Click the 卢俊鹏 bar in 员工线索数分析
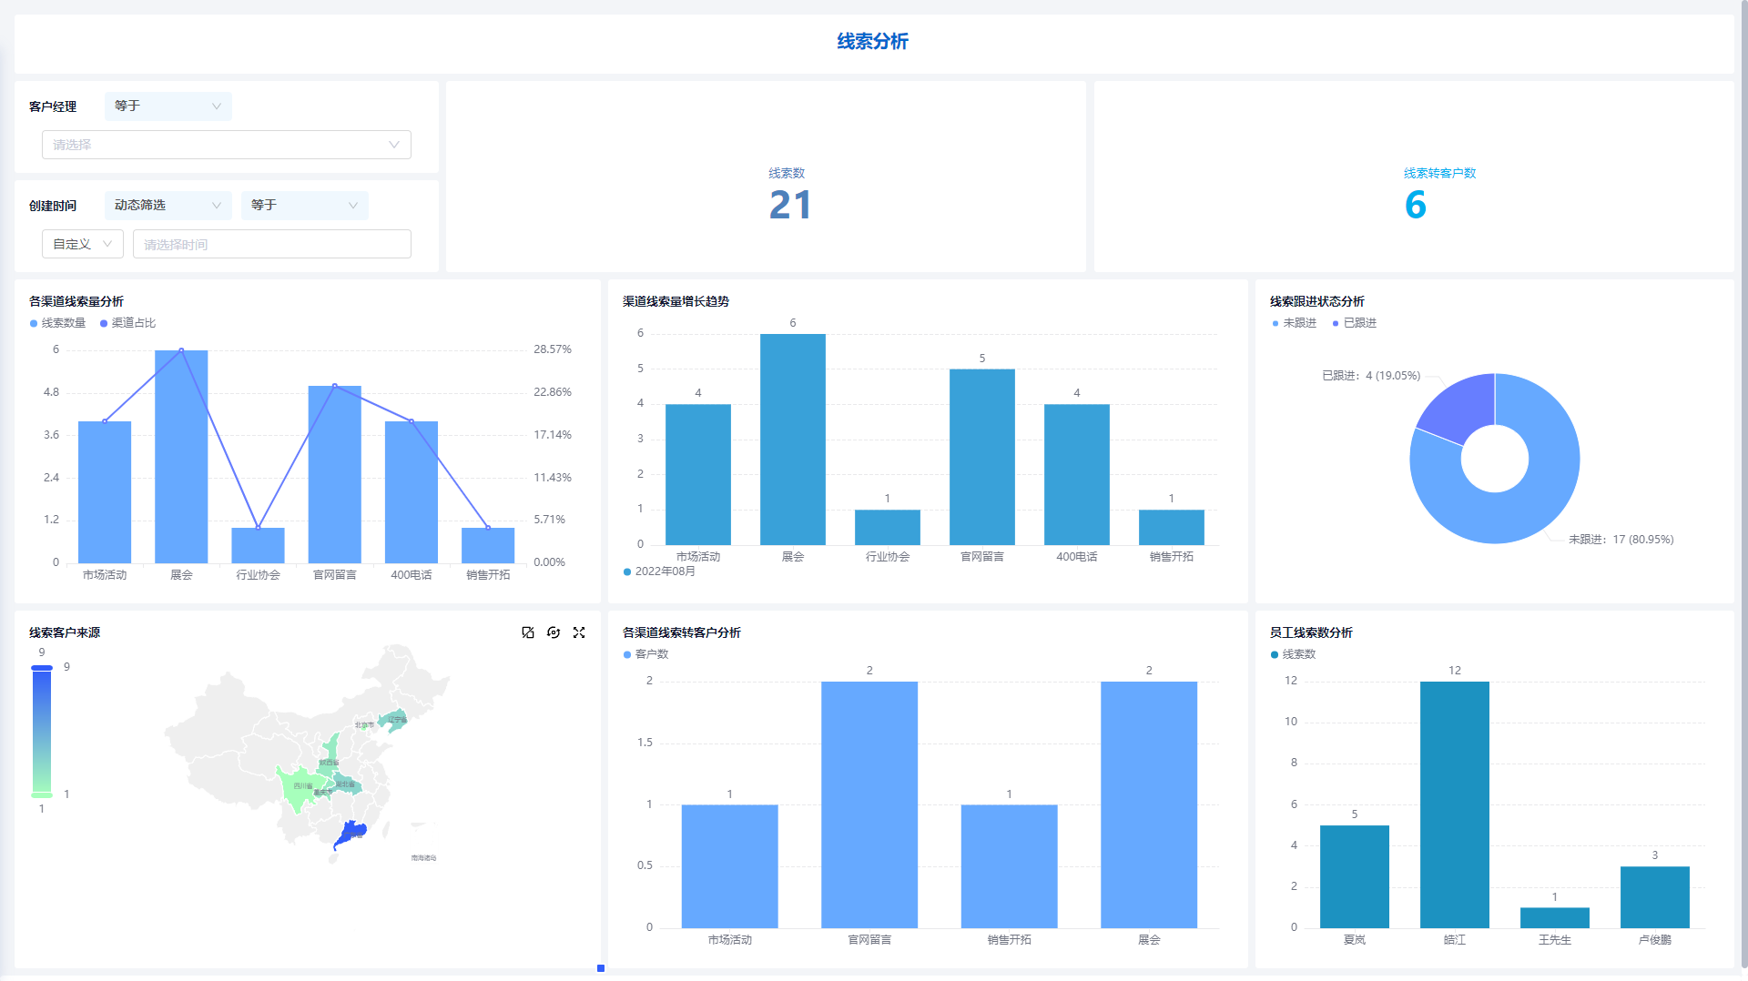The height and width of the screenshot is (981, 1748). (x=1655, y=897)
